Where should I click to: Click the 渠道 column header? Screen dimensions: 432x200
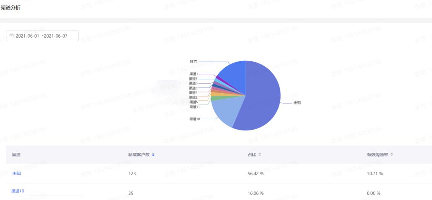coord(16,155)
